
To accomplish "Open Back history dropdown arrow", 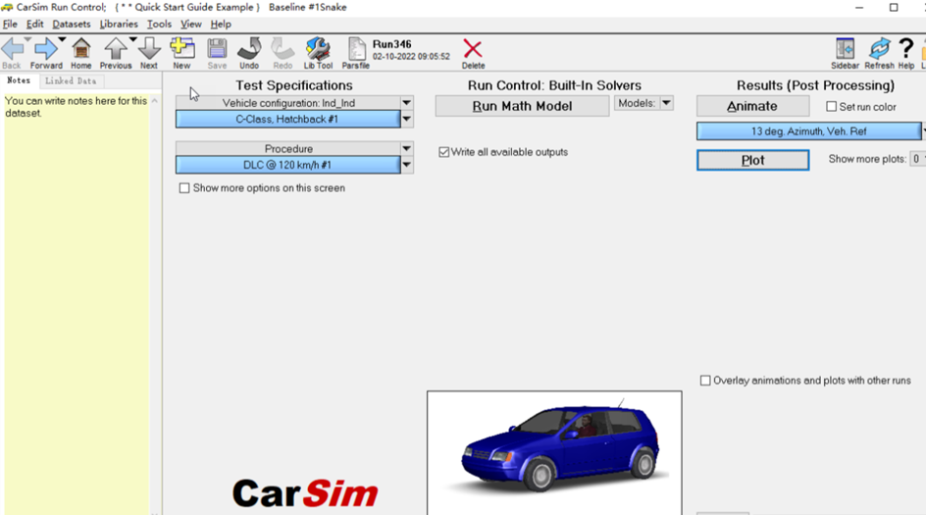I will tap(27, 39).
